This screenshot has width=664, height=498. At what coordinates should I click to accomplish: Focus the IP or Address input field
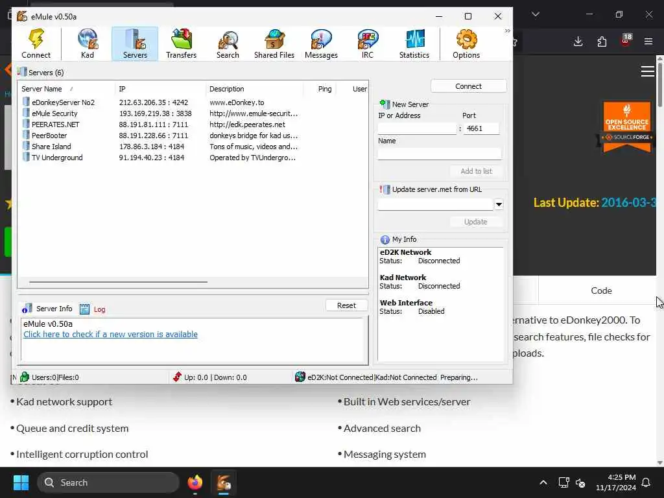pos(417,128)
